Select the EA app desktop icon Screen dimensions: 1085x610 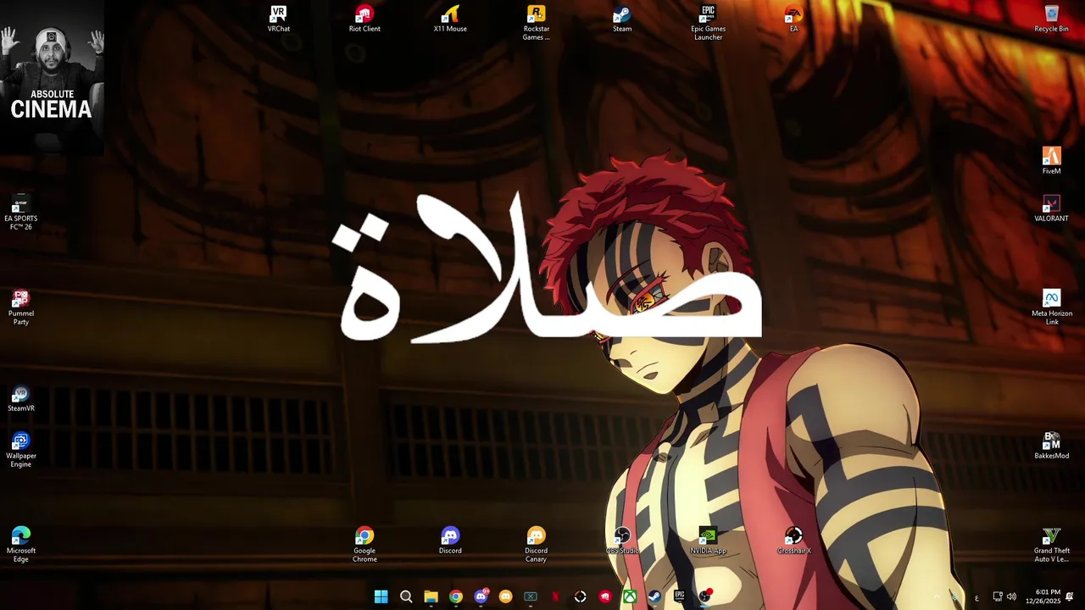click(793, 19)
